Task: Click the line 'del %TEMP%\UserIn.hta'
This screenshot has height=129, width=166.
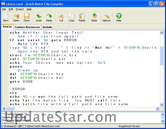Action: (37, 74)
